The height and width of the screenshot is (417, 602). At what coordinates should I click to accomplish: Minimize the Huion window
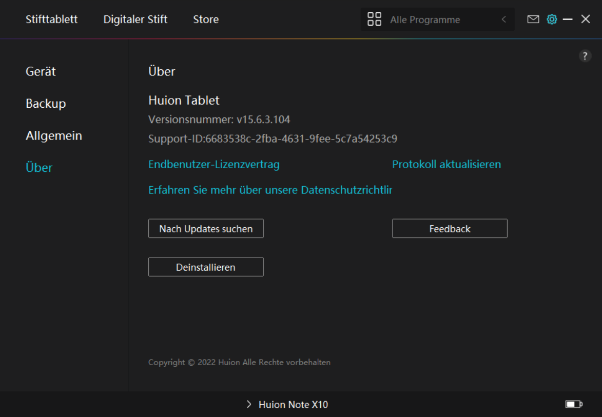(568, 19)
